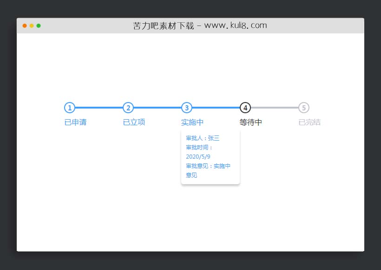
Task: Click the gray progress line after 等待中
Action: pyautogui.click(x=275, y=108)
